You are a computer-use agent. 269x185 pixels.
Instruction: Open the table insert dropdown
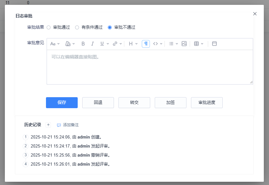[198, 44]
